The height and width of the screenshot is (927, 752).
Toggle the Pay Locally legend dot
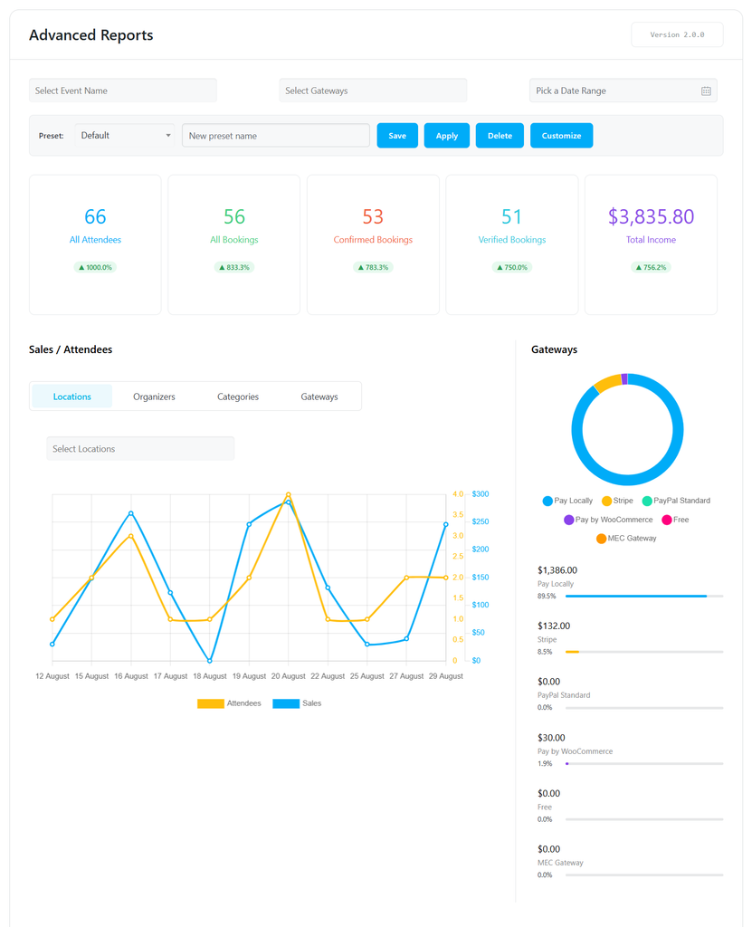tap(547, 502)
